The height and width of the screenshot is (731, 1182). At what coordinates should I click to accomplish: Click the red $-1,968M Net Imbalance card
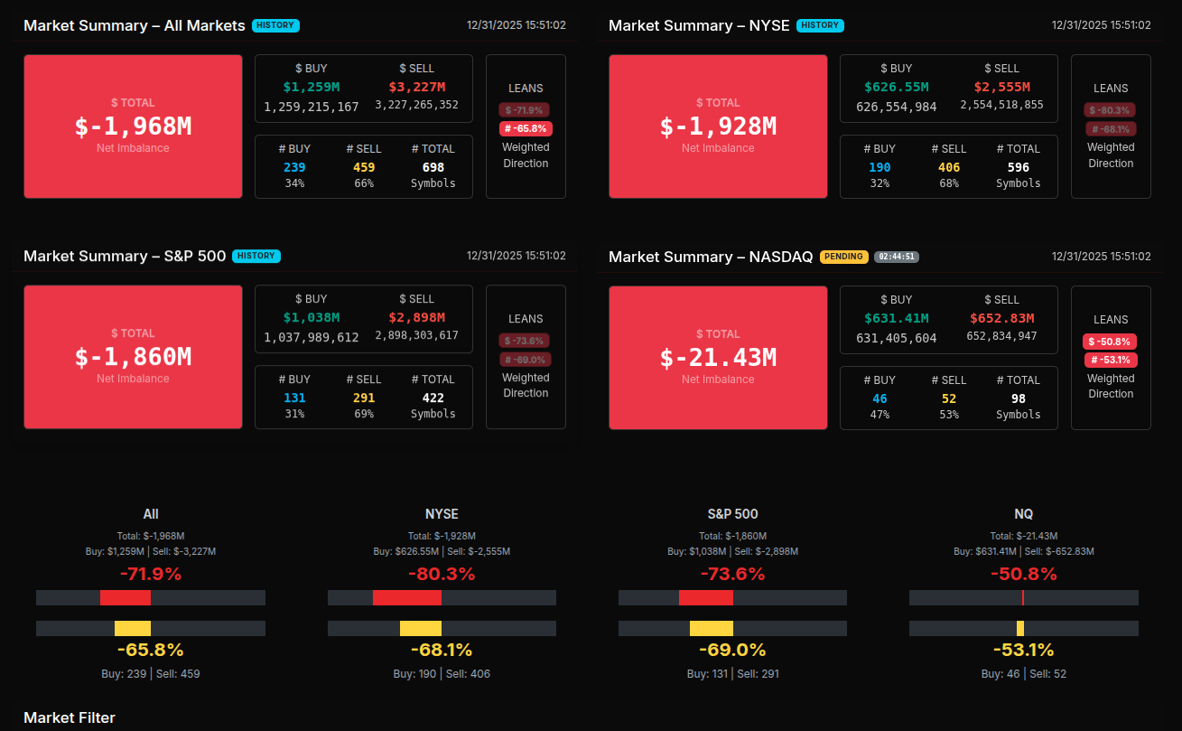133,127
